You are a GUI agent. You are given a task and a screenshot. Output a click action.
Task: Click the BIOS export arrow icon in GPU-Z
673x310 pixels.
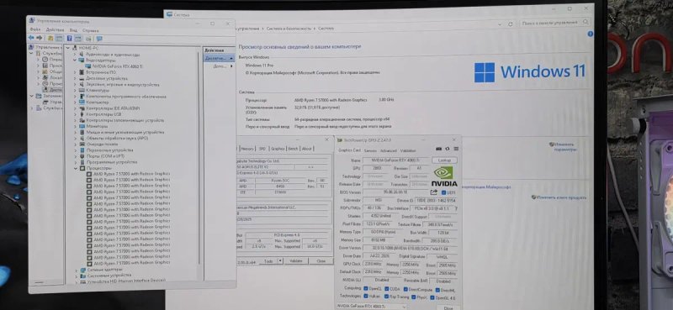point(434,192)
